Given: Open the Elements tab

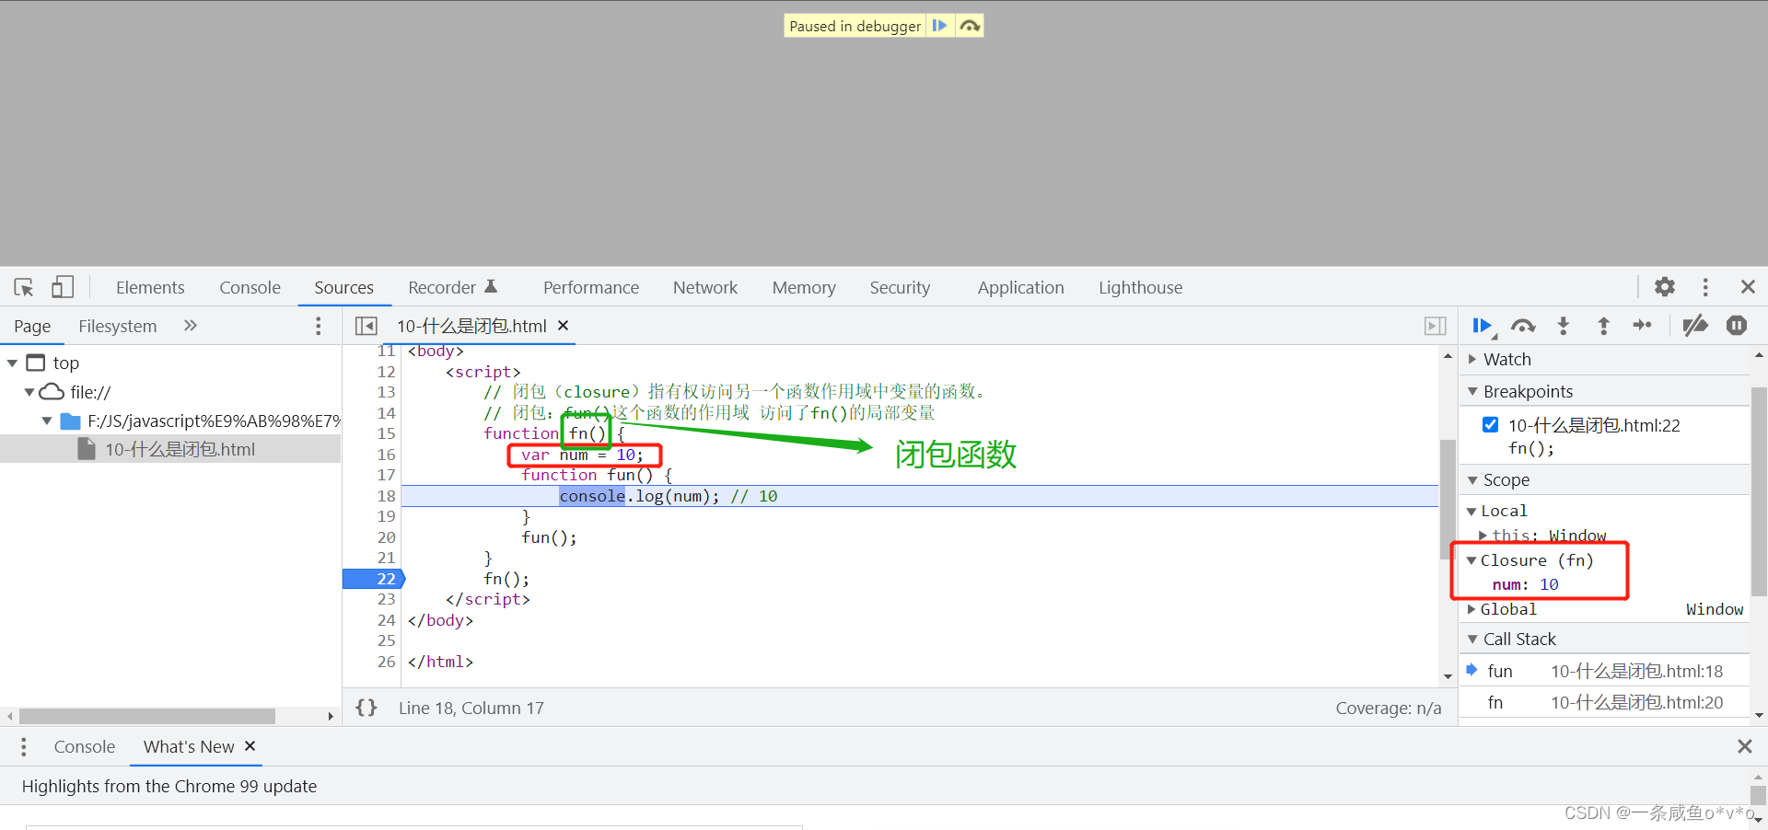Looking at the screenshot, I should 150,288.
